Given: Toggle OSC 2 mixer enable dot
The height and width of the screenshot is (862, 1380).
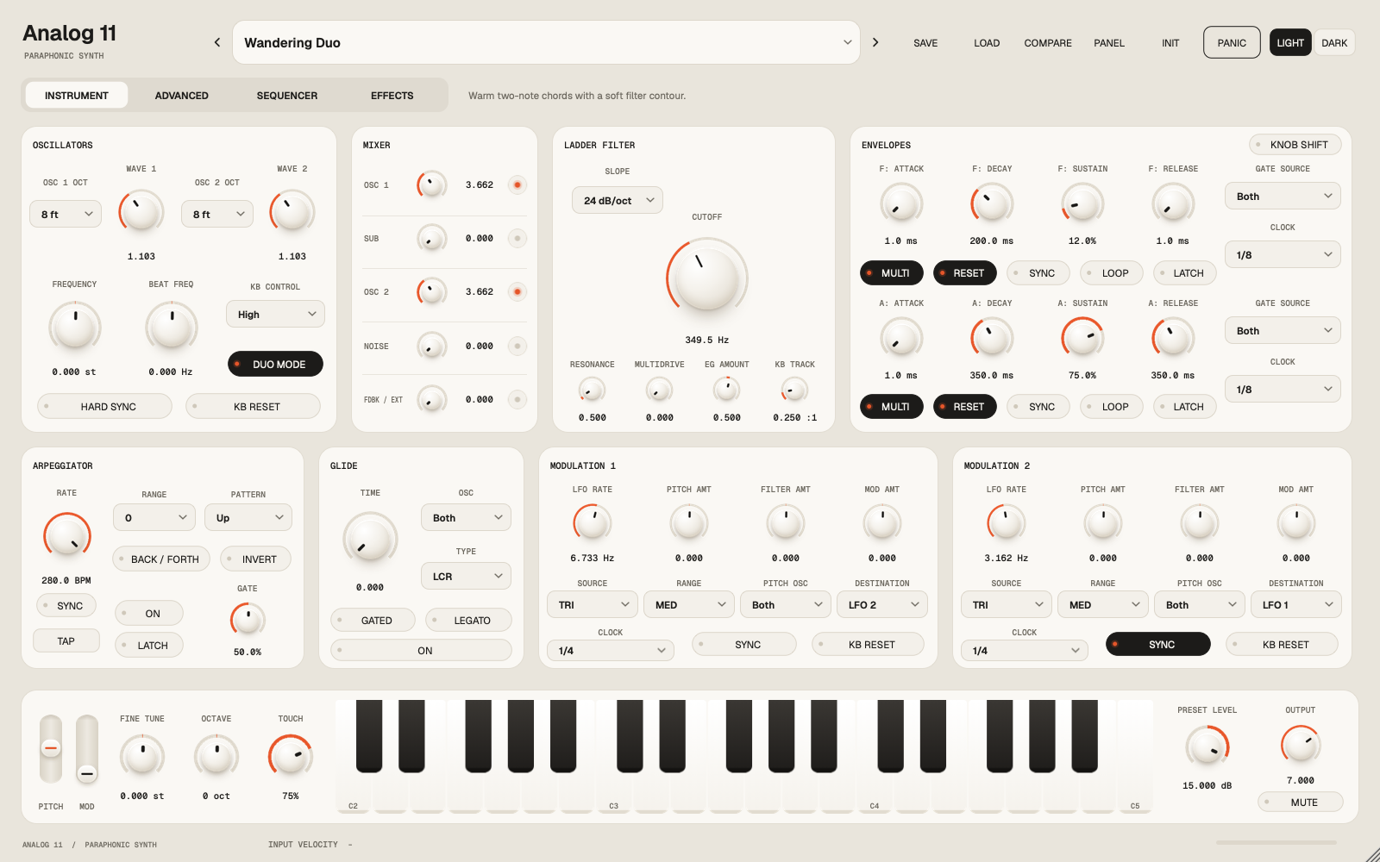Looking at the screenshot, I should pos(517,291).
